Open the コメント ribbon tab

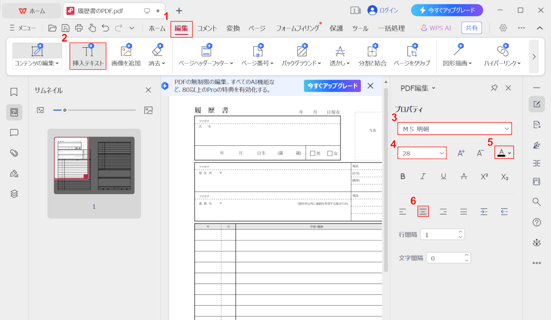point(207,28)
